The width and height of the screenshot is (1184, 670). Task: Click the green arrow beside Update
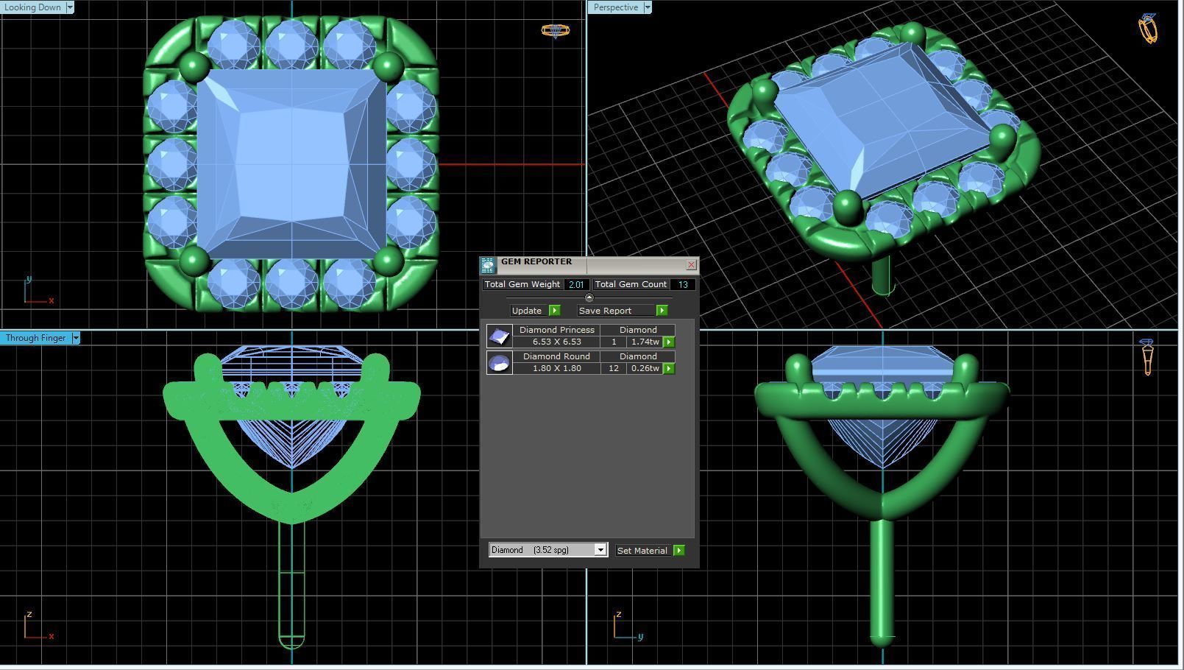point(555,311)
